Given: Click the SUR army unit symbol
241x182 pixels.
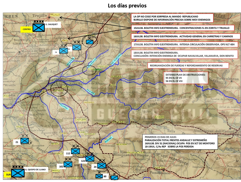Looking at the screenshot, I should point(18,173).
